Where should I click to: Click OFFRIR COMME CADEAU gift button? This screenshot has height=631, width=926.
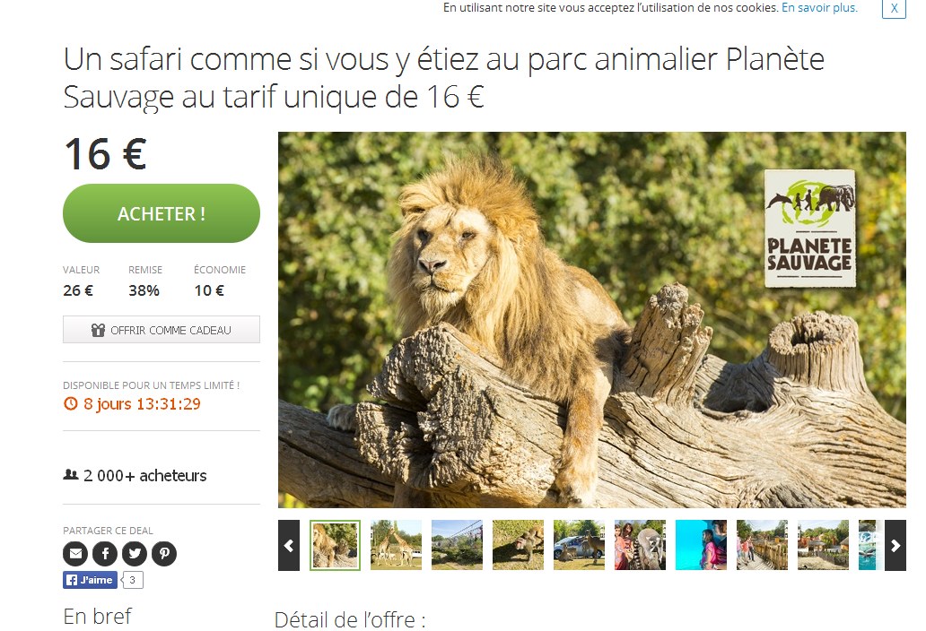tap(162, 330)
